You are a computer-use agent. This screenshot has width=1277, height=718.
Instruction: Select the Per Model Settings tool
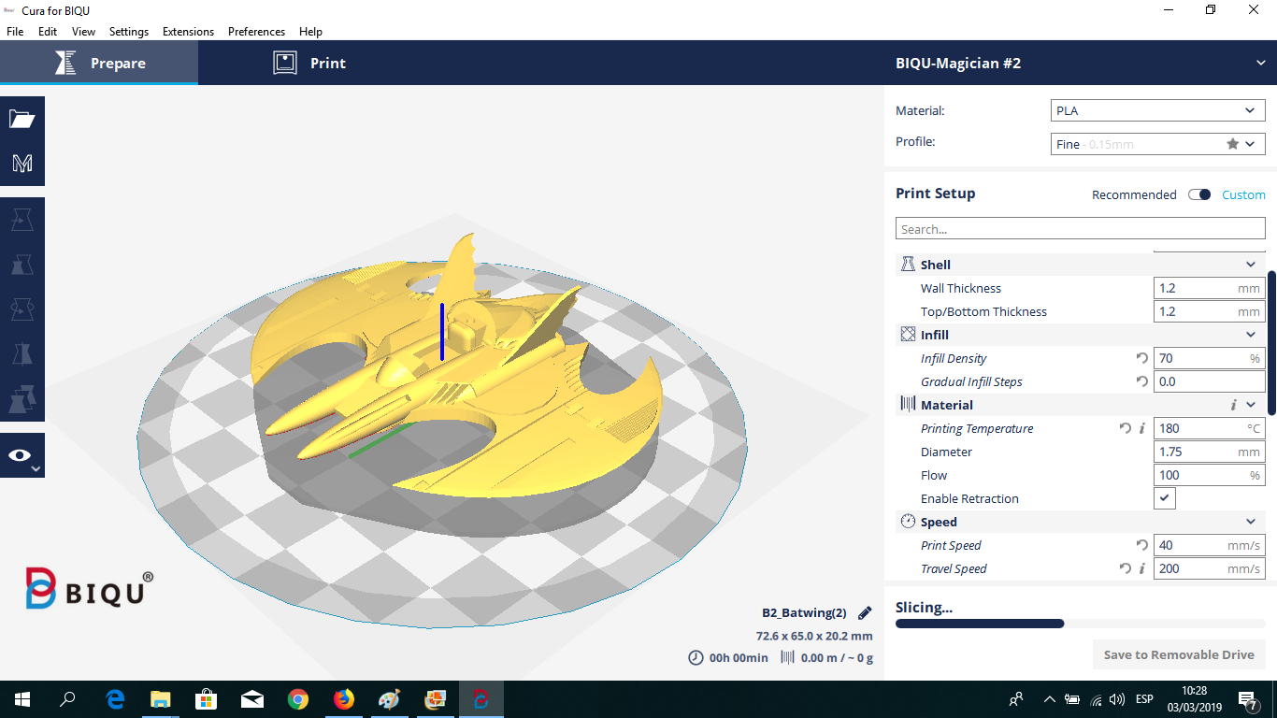[22, 399]
